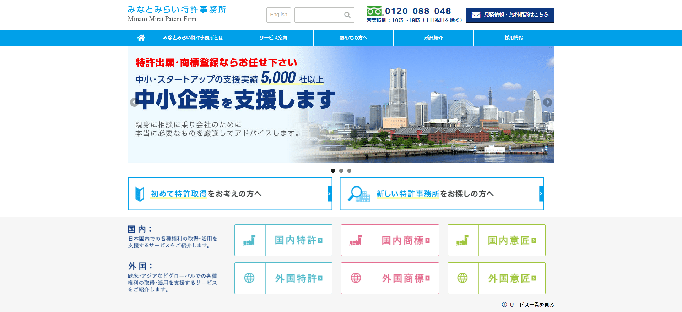
Task: Open みなとみらい特許事務所とは menu
Action: point(193,38)
